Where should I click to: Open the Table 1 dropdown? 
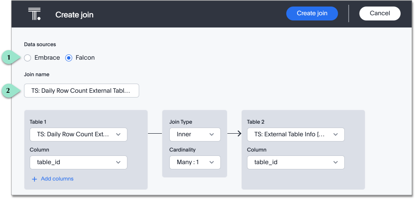click(x=79, y=135)
